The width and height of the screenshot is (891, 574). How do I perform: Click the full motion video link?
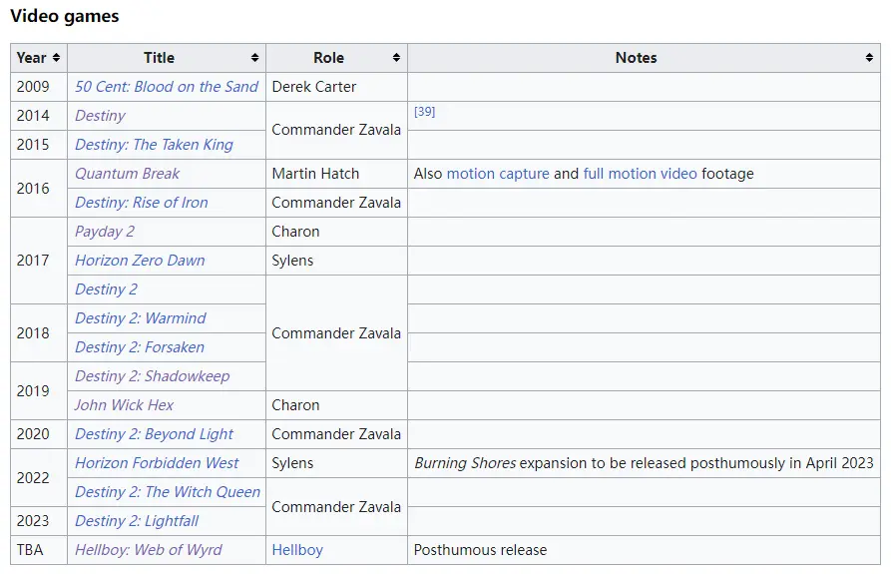click(x=640, y=174)
